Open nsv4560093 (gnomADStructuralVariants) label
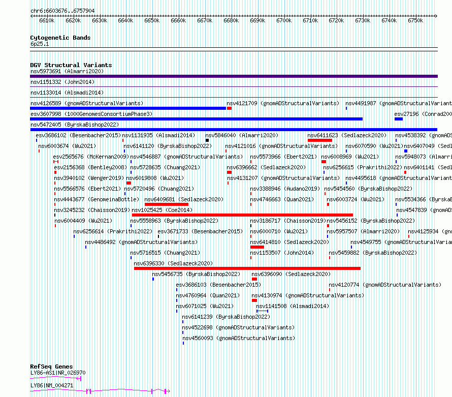Viewport: 452px width, 397px height. tap(238, 338)
